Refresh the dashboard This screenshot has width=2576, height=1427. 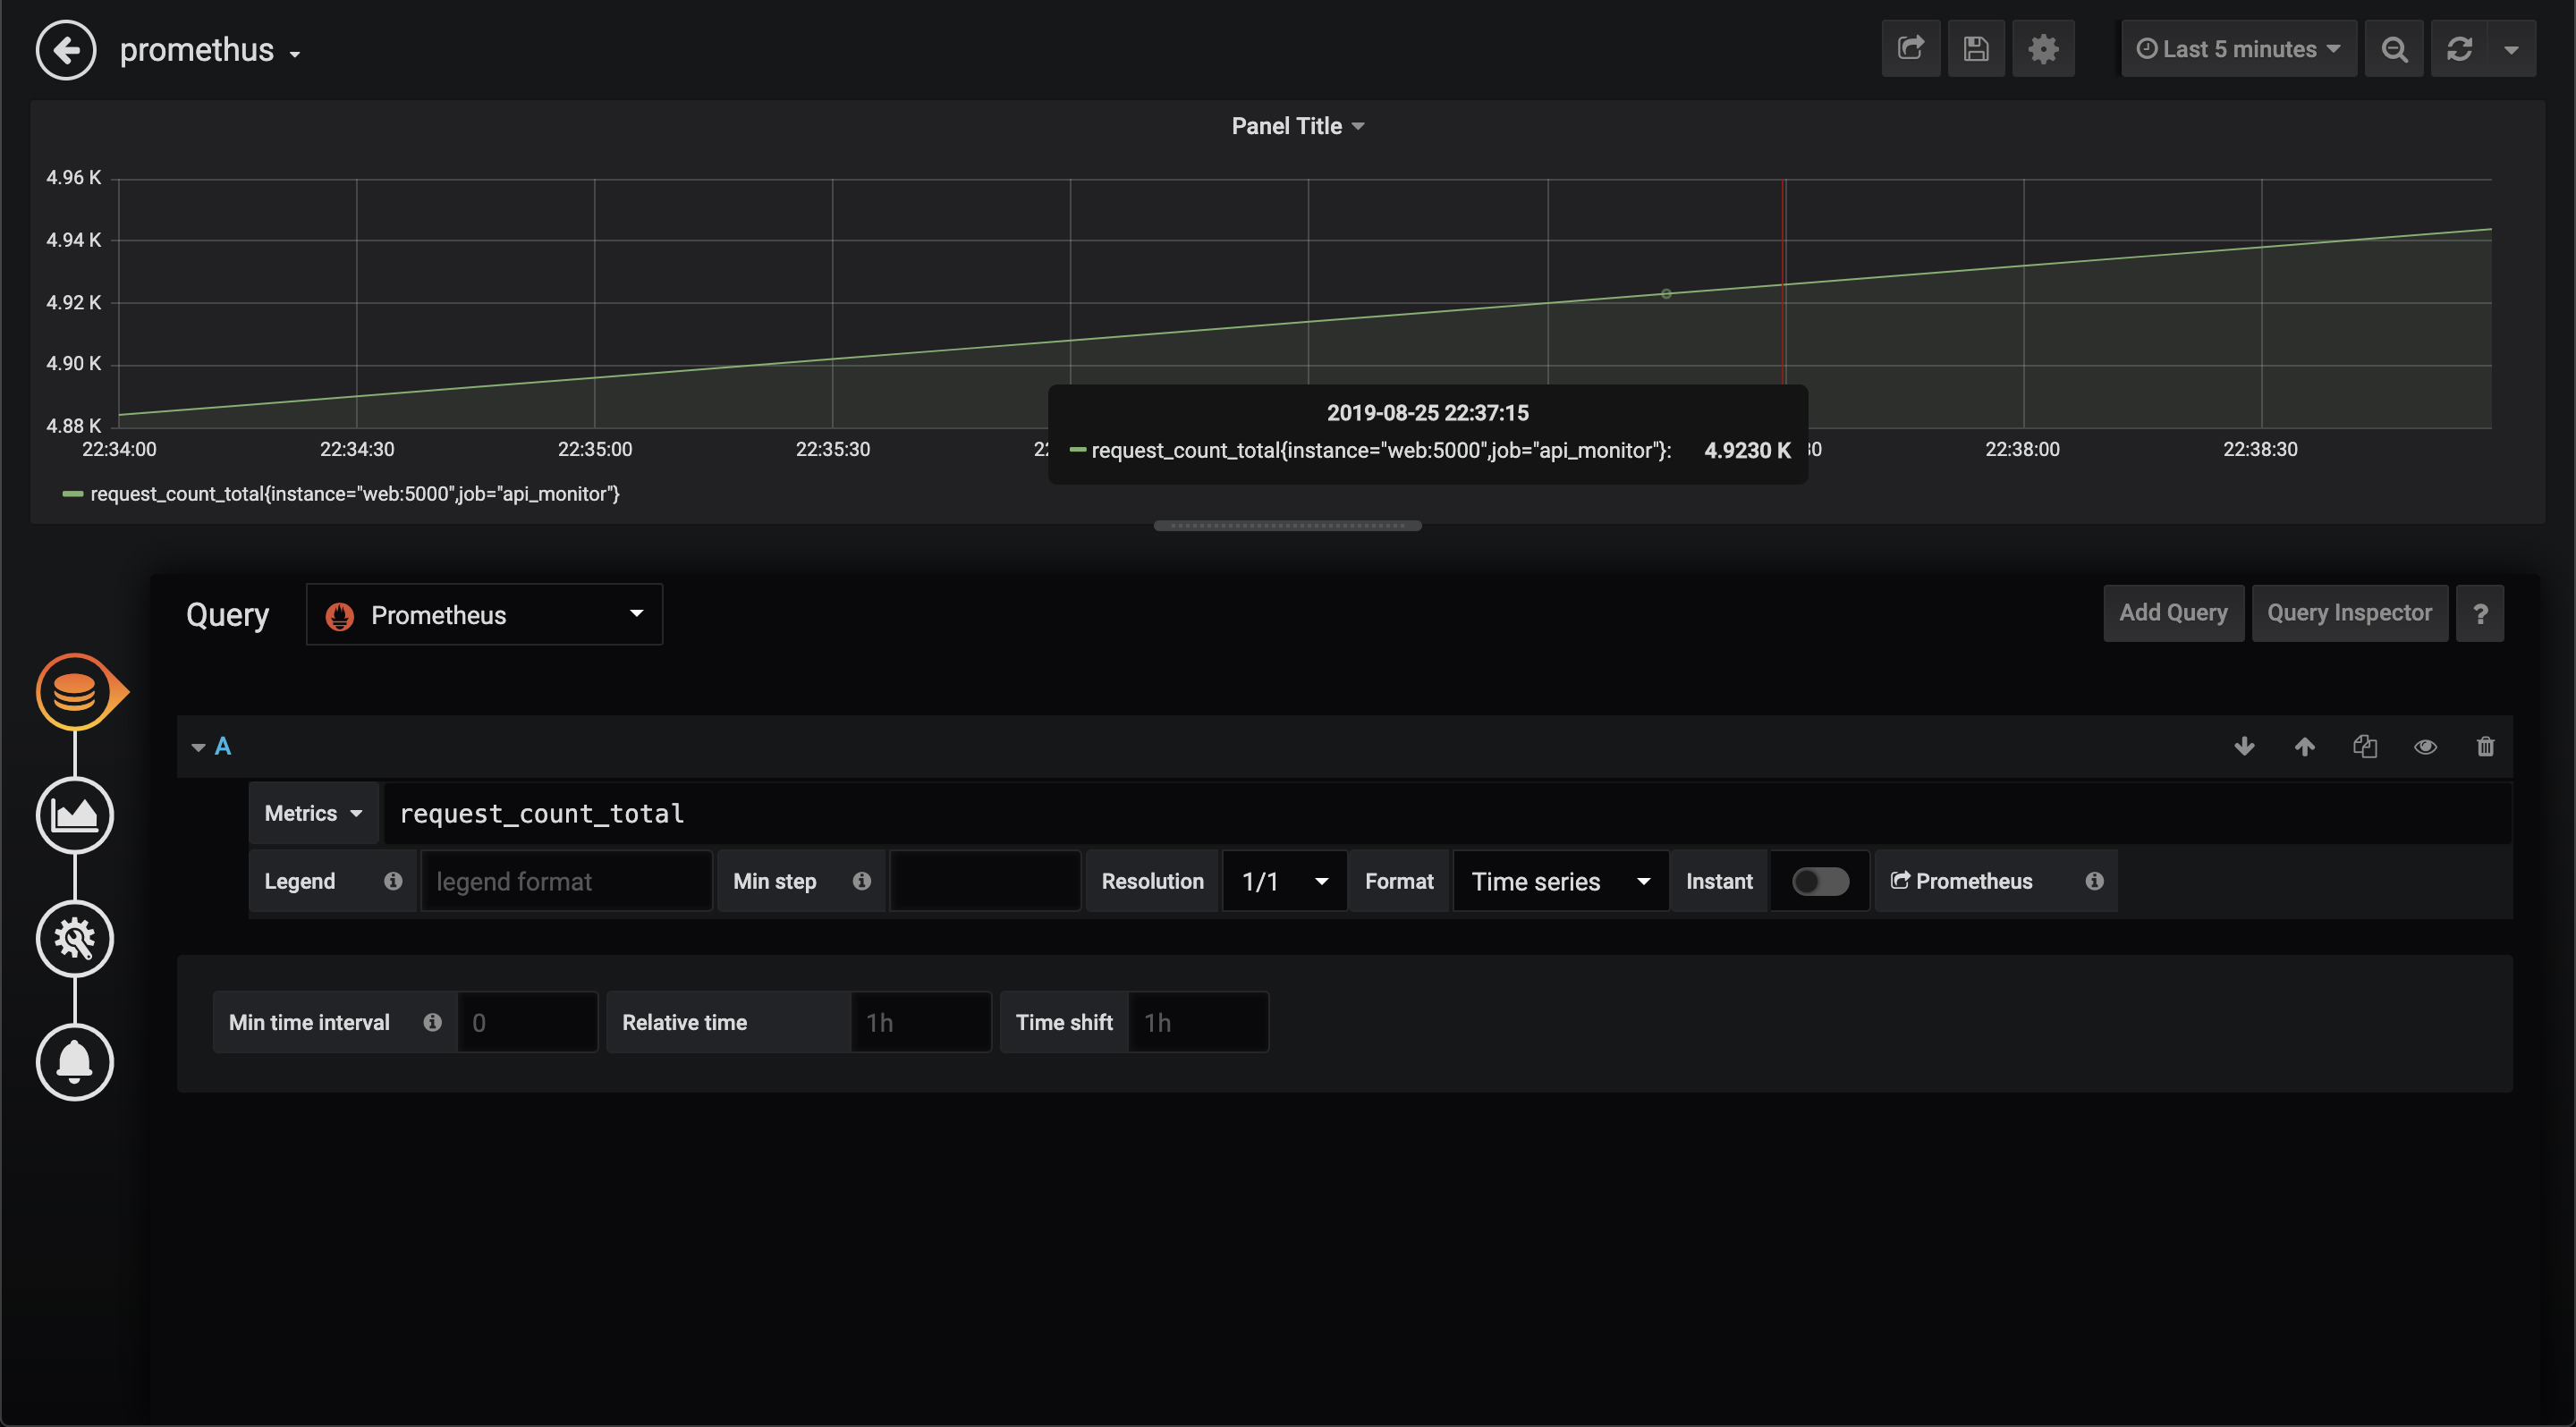[2459, 49]
